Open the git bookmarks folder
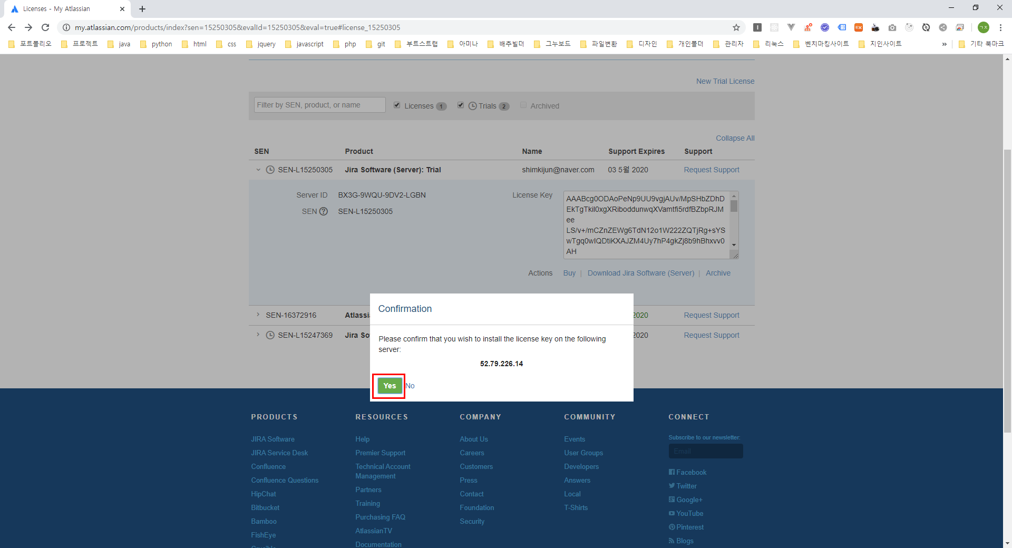This screenshot has width=1012, height=548. (x=376, y=44)
